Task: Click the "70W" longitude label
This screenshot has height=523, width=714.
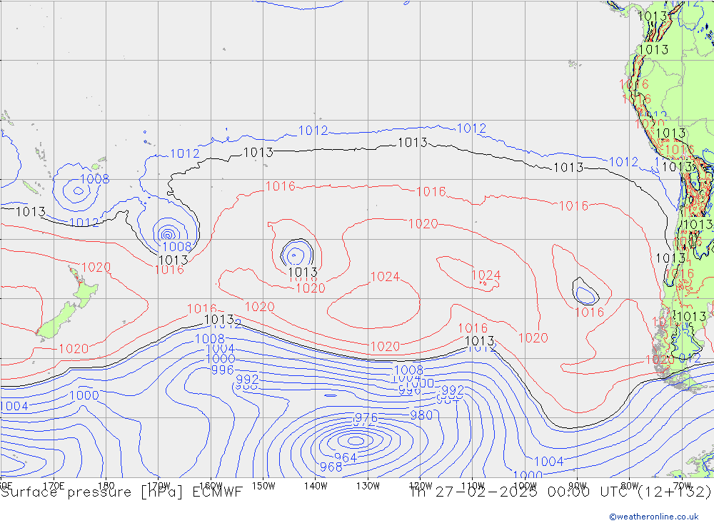Action: (682, 486)
